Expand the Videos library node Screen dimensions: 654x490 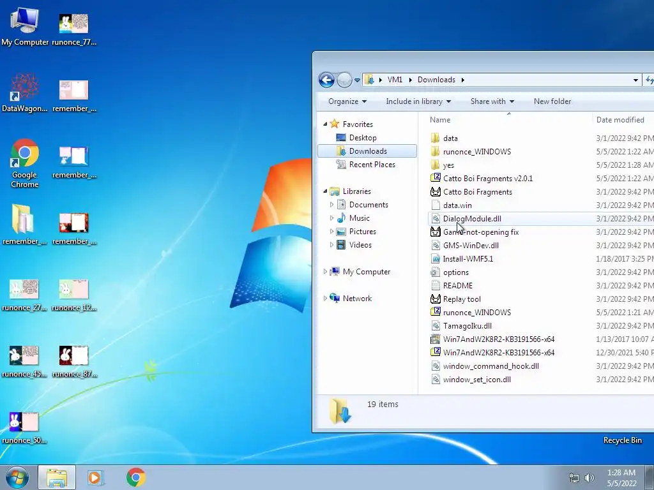click(331, 244)
